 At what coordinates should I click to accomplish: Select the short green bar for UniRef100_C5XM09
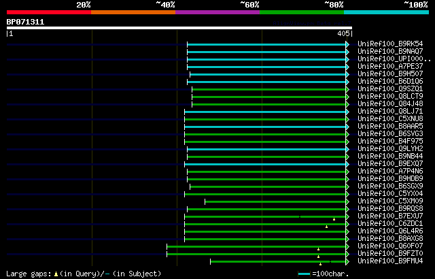275,202
